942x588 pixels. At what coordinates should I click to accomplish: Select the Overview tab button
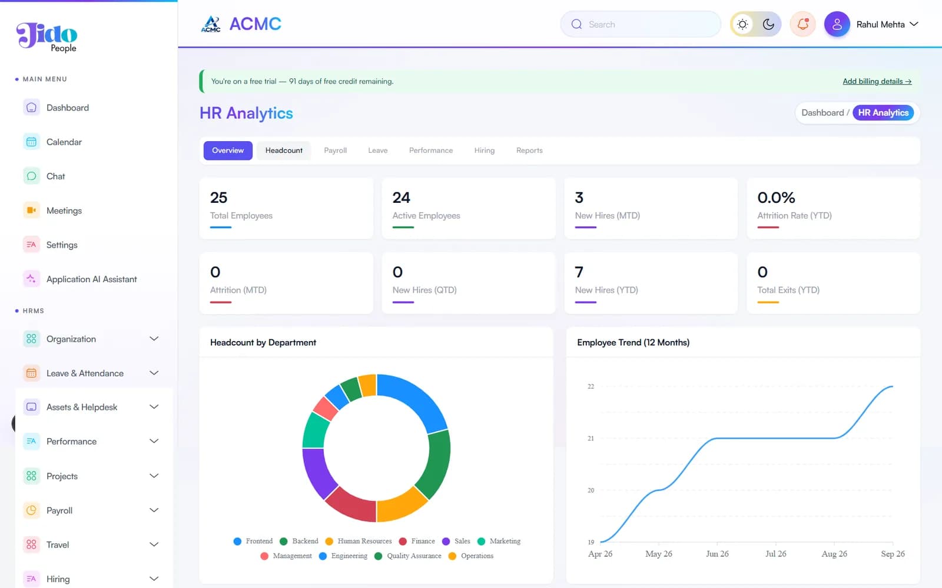(228, 151)
